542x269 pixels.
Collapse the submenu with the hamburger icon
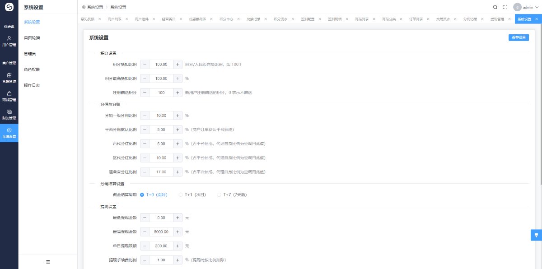(x=48, y=262)
